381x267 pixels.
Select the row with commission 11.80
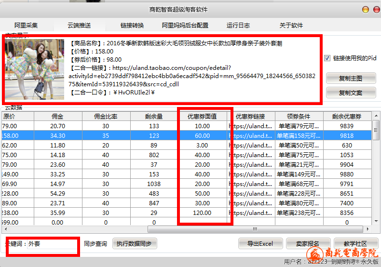[x=187, y=145]
